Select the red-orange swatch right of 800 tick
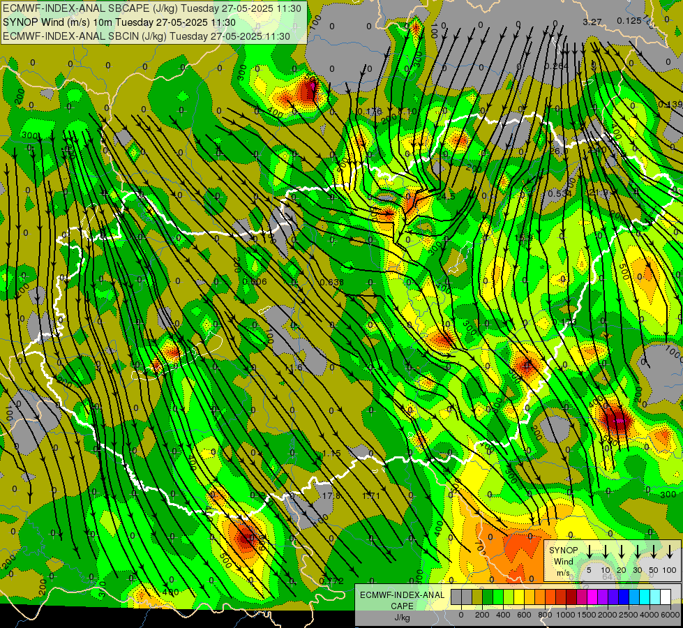 tap(550, 597)
